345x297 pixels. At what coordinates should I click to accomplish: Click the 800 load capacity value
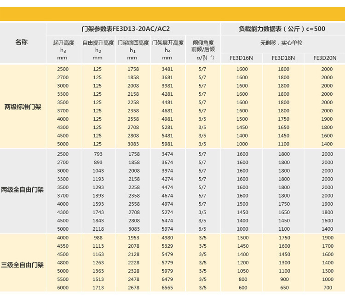coord(243,280)
